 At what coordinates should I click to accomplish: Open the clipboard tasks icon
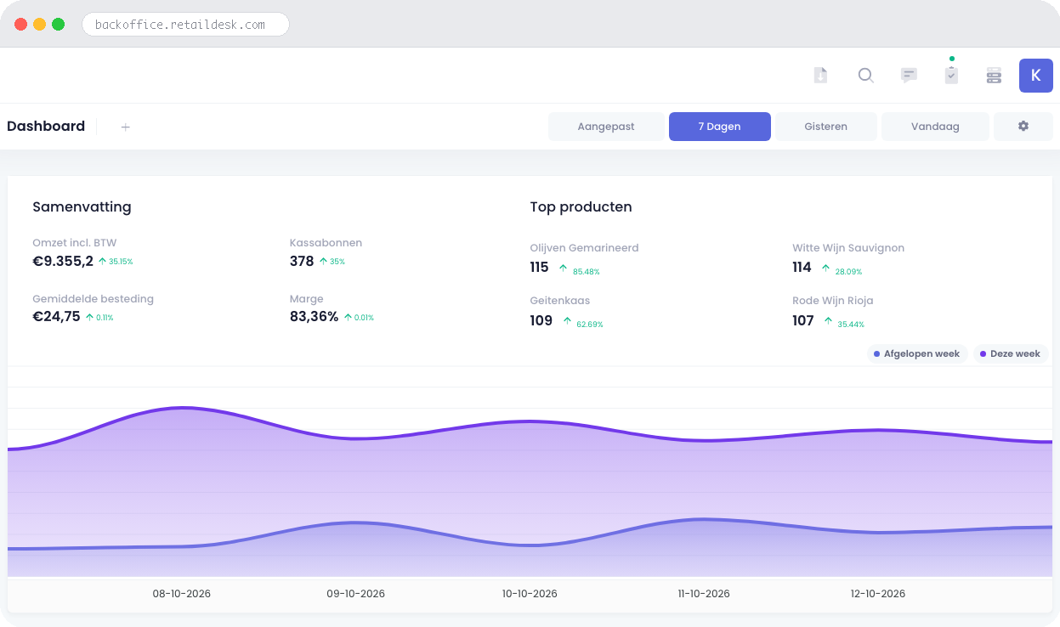click(951, 76)
